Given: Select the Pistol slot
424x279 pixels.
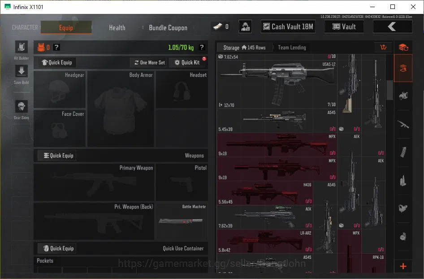Looking at the screenshot, I should 182,183.
